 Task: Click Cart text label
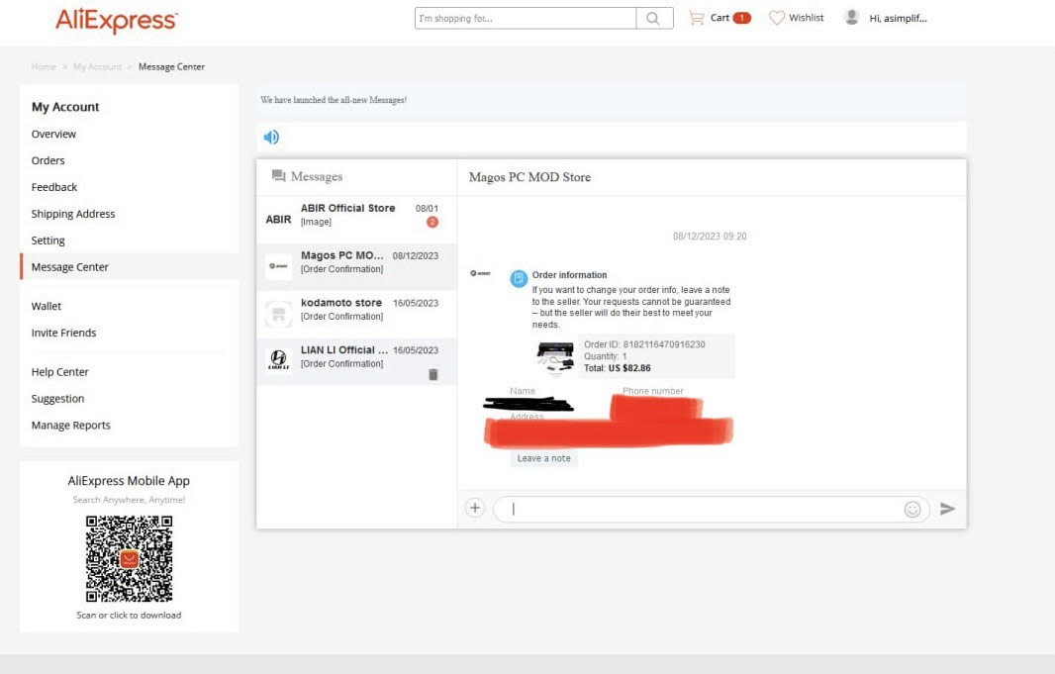click(x=719, y=18)
